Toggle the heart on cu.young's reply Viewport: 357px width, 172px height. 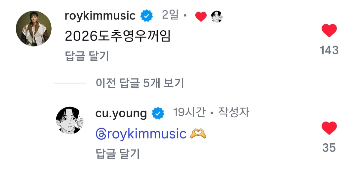[x=329, y=128]
